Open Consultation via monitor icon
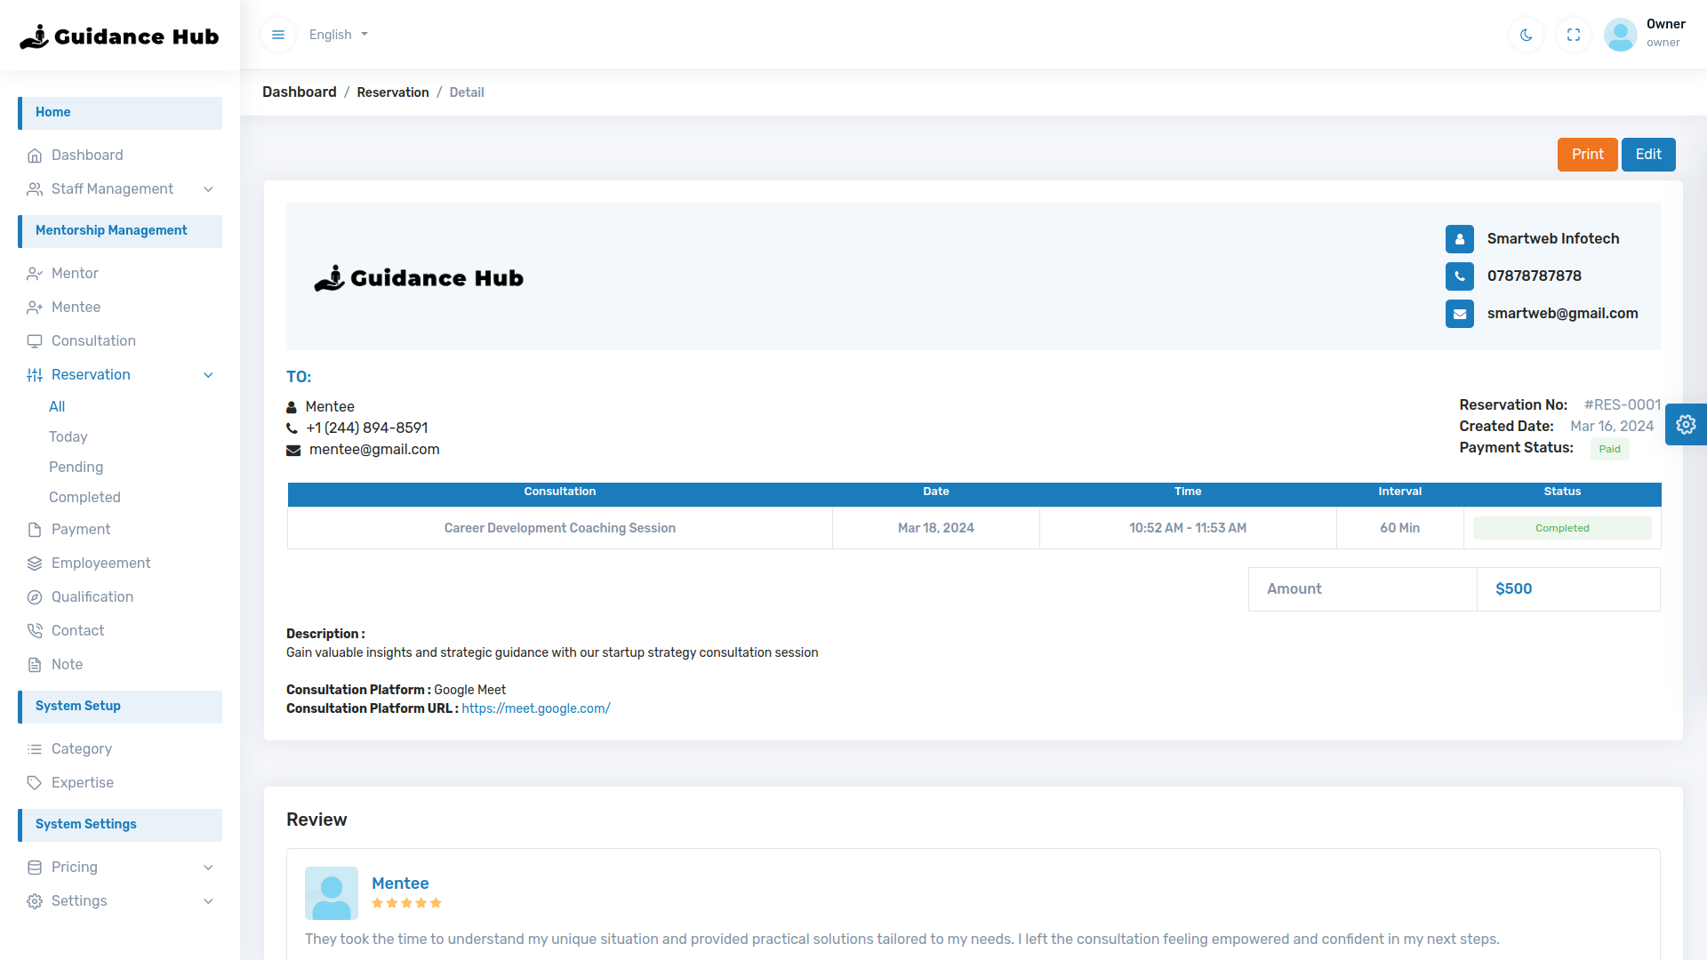Viewport: 1707px width, 960px height. pos(35,341)
